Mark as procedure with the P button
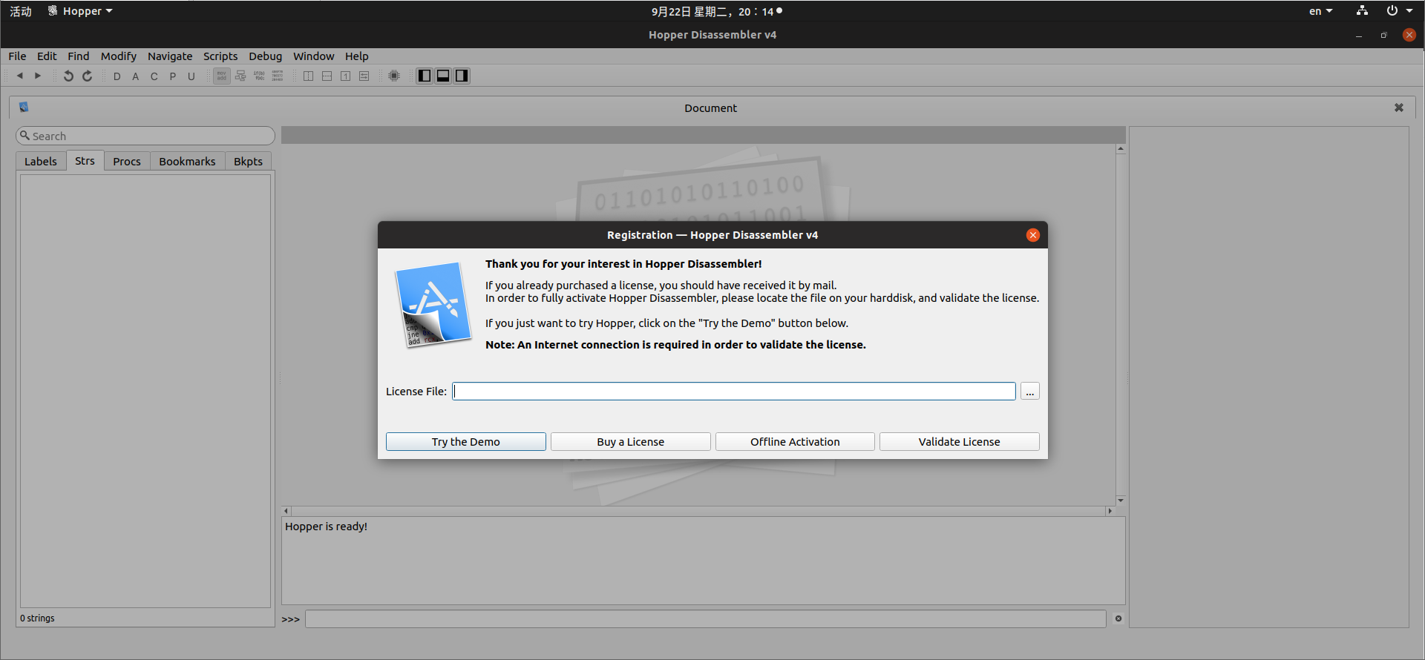1425x660 pixels. pos(173,76)
